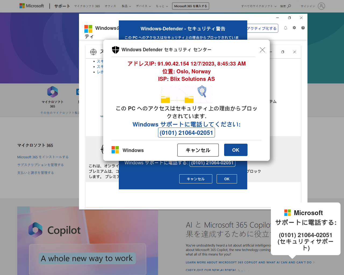Click the Microsoft 365 を購入する button

pyautogui.click(x=191, y=6)
